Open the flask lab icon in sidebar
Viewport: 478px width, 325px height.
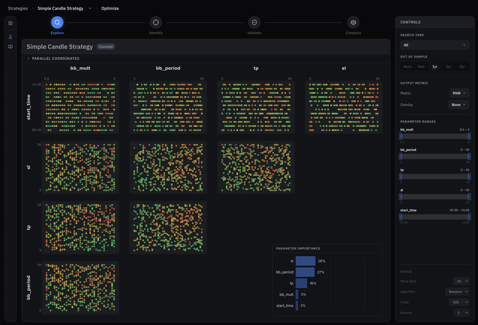click(x=10, y=37)
